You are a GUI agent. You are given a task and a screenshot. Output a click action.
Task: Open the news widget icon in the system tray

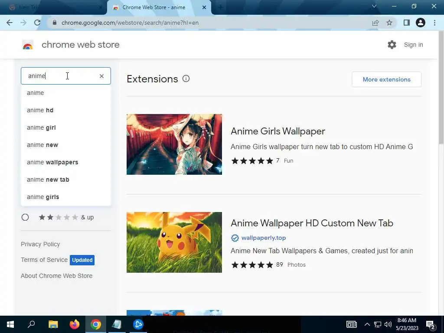click(351, 324)
